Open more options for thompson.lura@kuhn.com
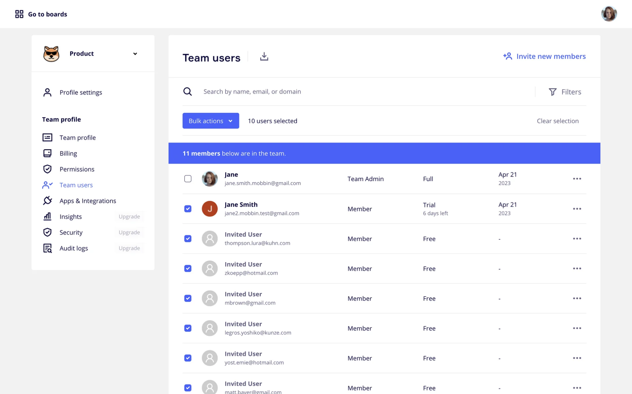 577,239
